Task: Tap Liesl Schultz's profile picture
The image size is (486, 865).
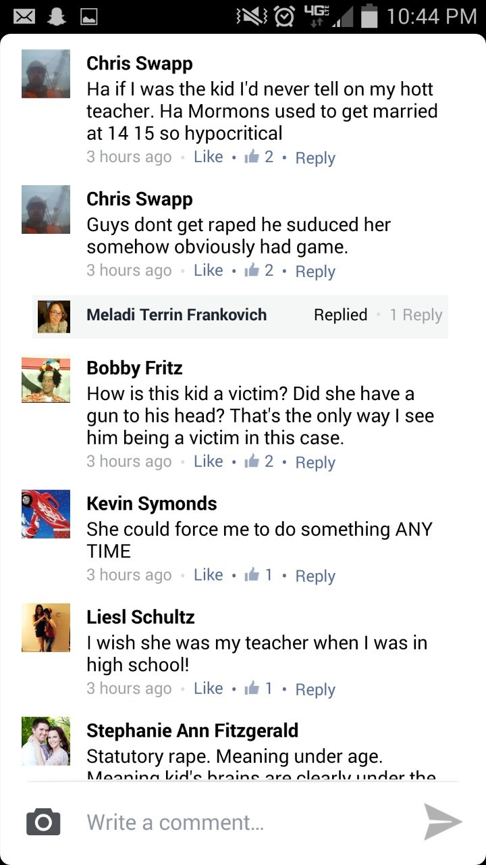Action: [x=46, y=628]
